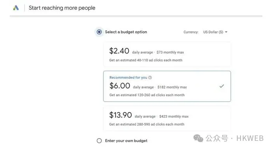This screenshot has height=149, width=272.
Task: Select the $2.40 daily average budget card
Action: point(167,54)
